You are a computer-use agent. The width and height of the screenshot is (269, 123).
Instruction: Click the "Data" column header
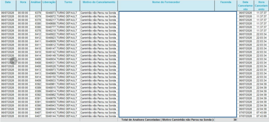(x=8, y=6)
